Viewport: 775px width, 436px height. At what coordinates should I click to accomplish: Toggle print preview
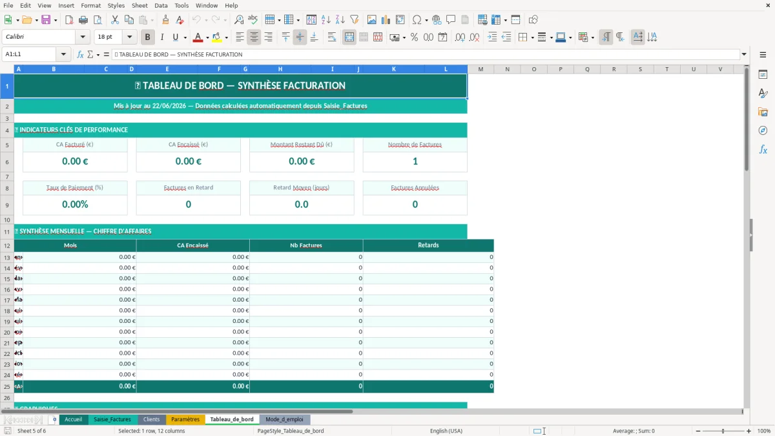[x=98, y=20]
